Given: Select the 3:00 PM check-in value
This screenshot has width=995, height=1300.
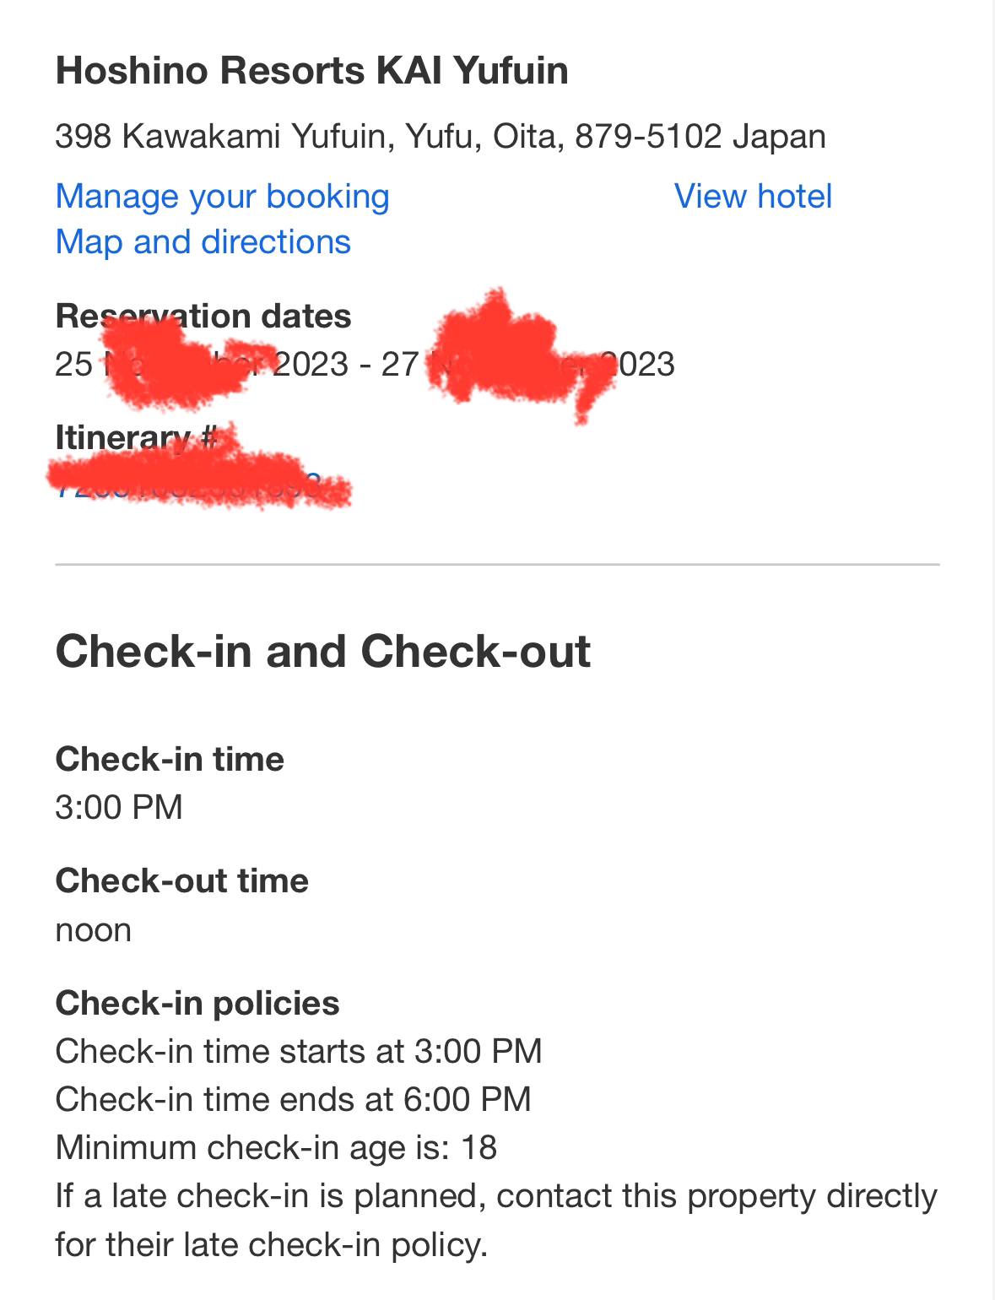Looking at the screenshot, I should pyautogui.click(x=119, y=807).
